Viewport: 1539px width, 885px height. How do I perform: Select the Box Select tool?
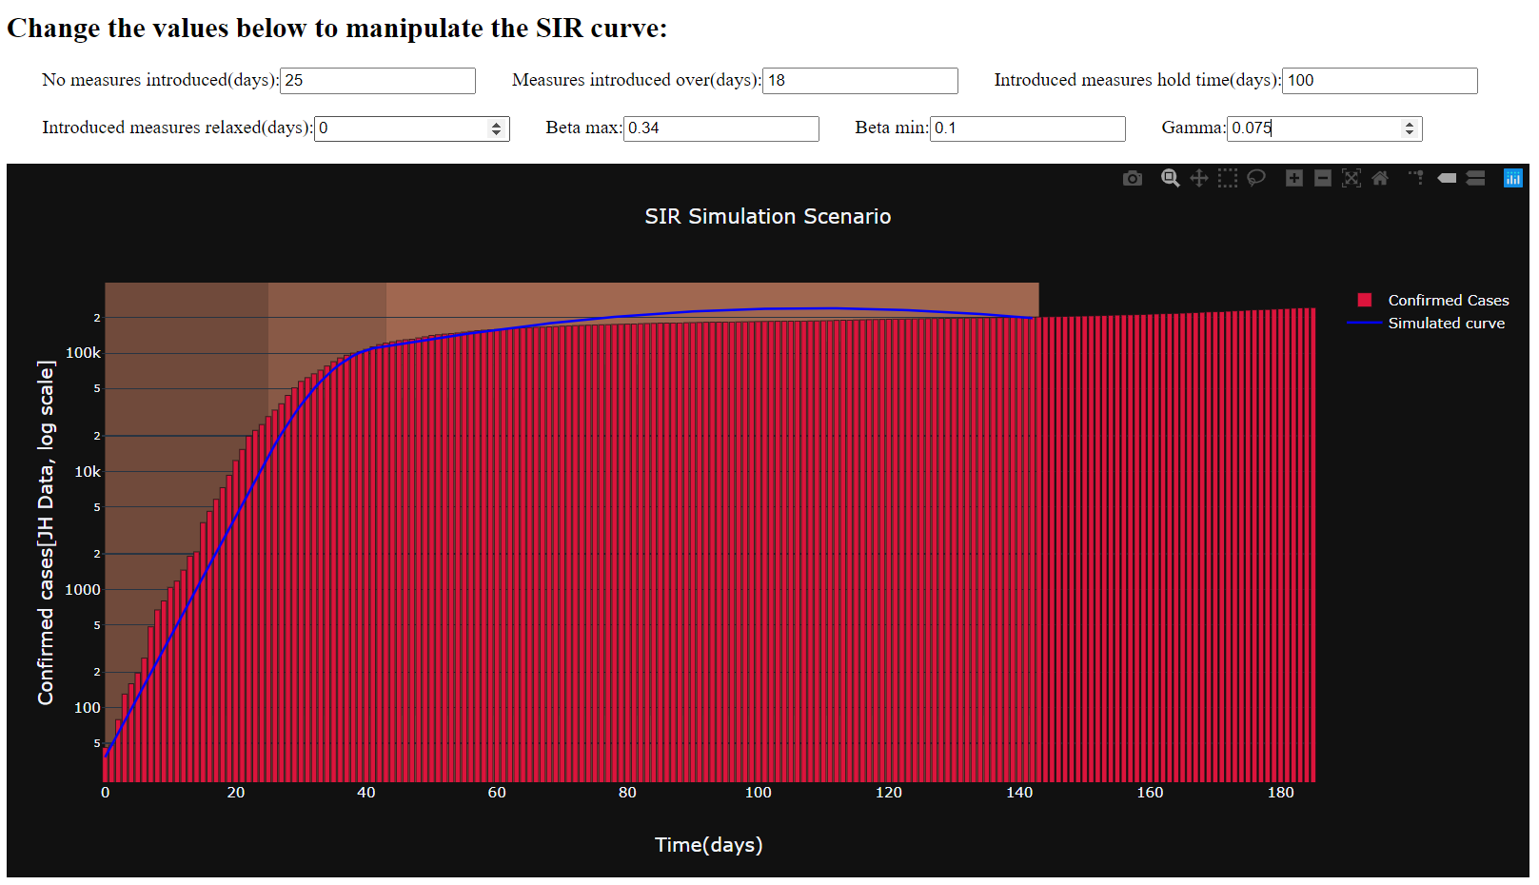[1228, 178]
